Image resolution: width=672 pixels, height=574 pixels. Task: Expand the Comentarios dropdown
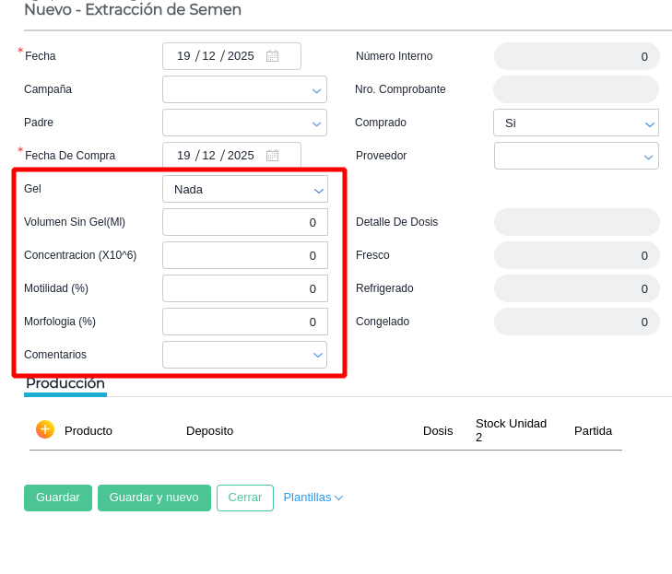(x=244, y=355)
